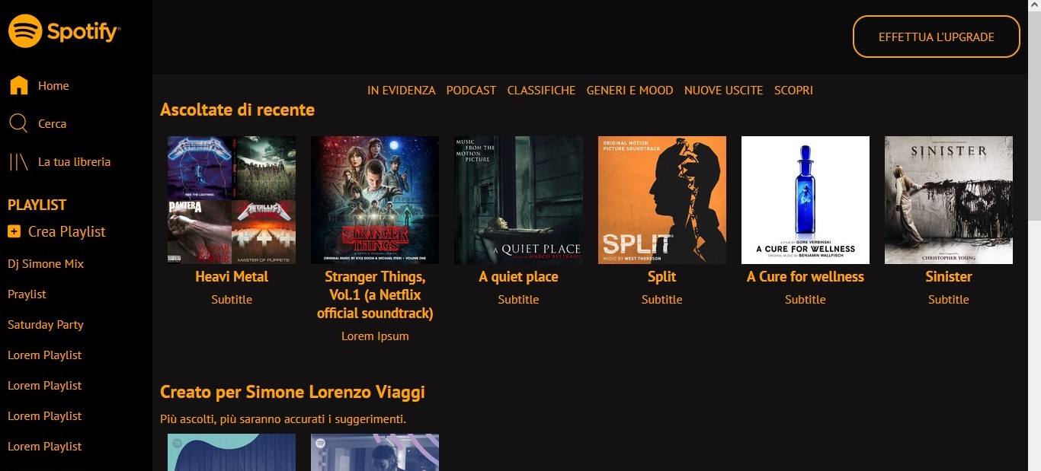Go to the PODCAST tab
Image resolution: width=1041 pixels, height=471 pixels.
tap(471, 90)
